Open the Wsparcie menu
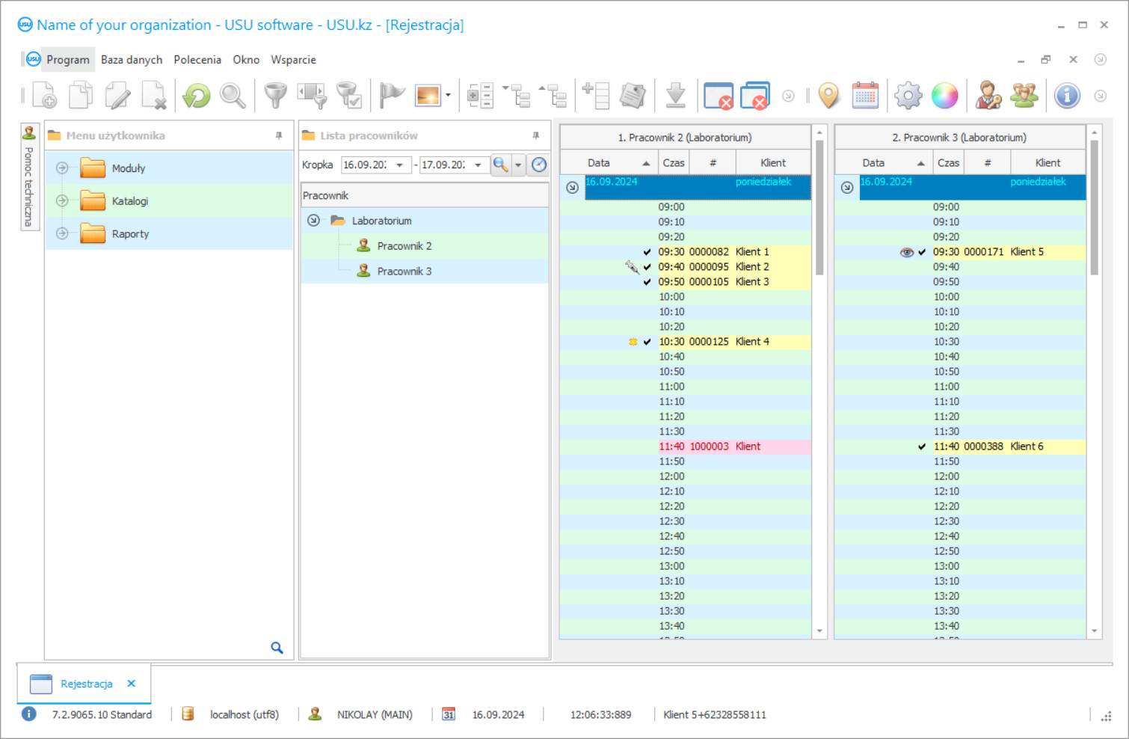This screenshot has width=1129, height=739. click(293, 60)
